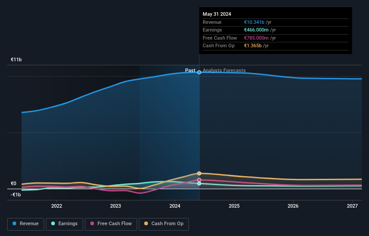Click the 2024 x-axis label
Viewport: 369px width, 236px height.
coord(175,206)
